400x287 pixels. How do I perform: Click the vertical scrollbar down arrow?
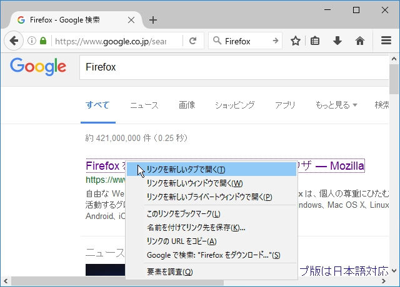pyautogui.click(x=394, y=270)
